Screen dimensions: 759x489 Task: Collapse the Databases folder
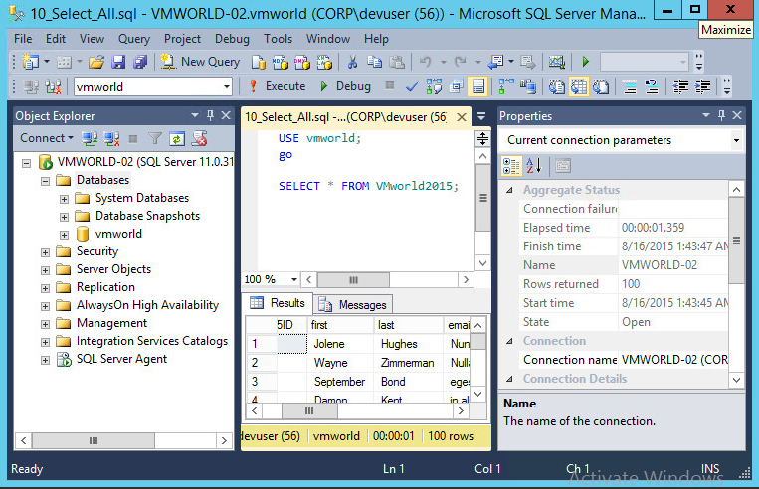pos(45,181)
